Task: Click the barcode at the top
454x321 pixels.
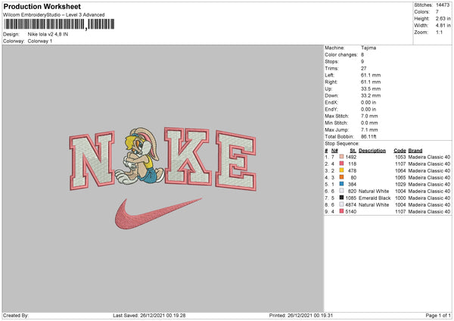Action: click(59, 24)
